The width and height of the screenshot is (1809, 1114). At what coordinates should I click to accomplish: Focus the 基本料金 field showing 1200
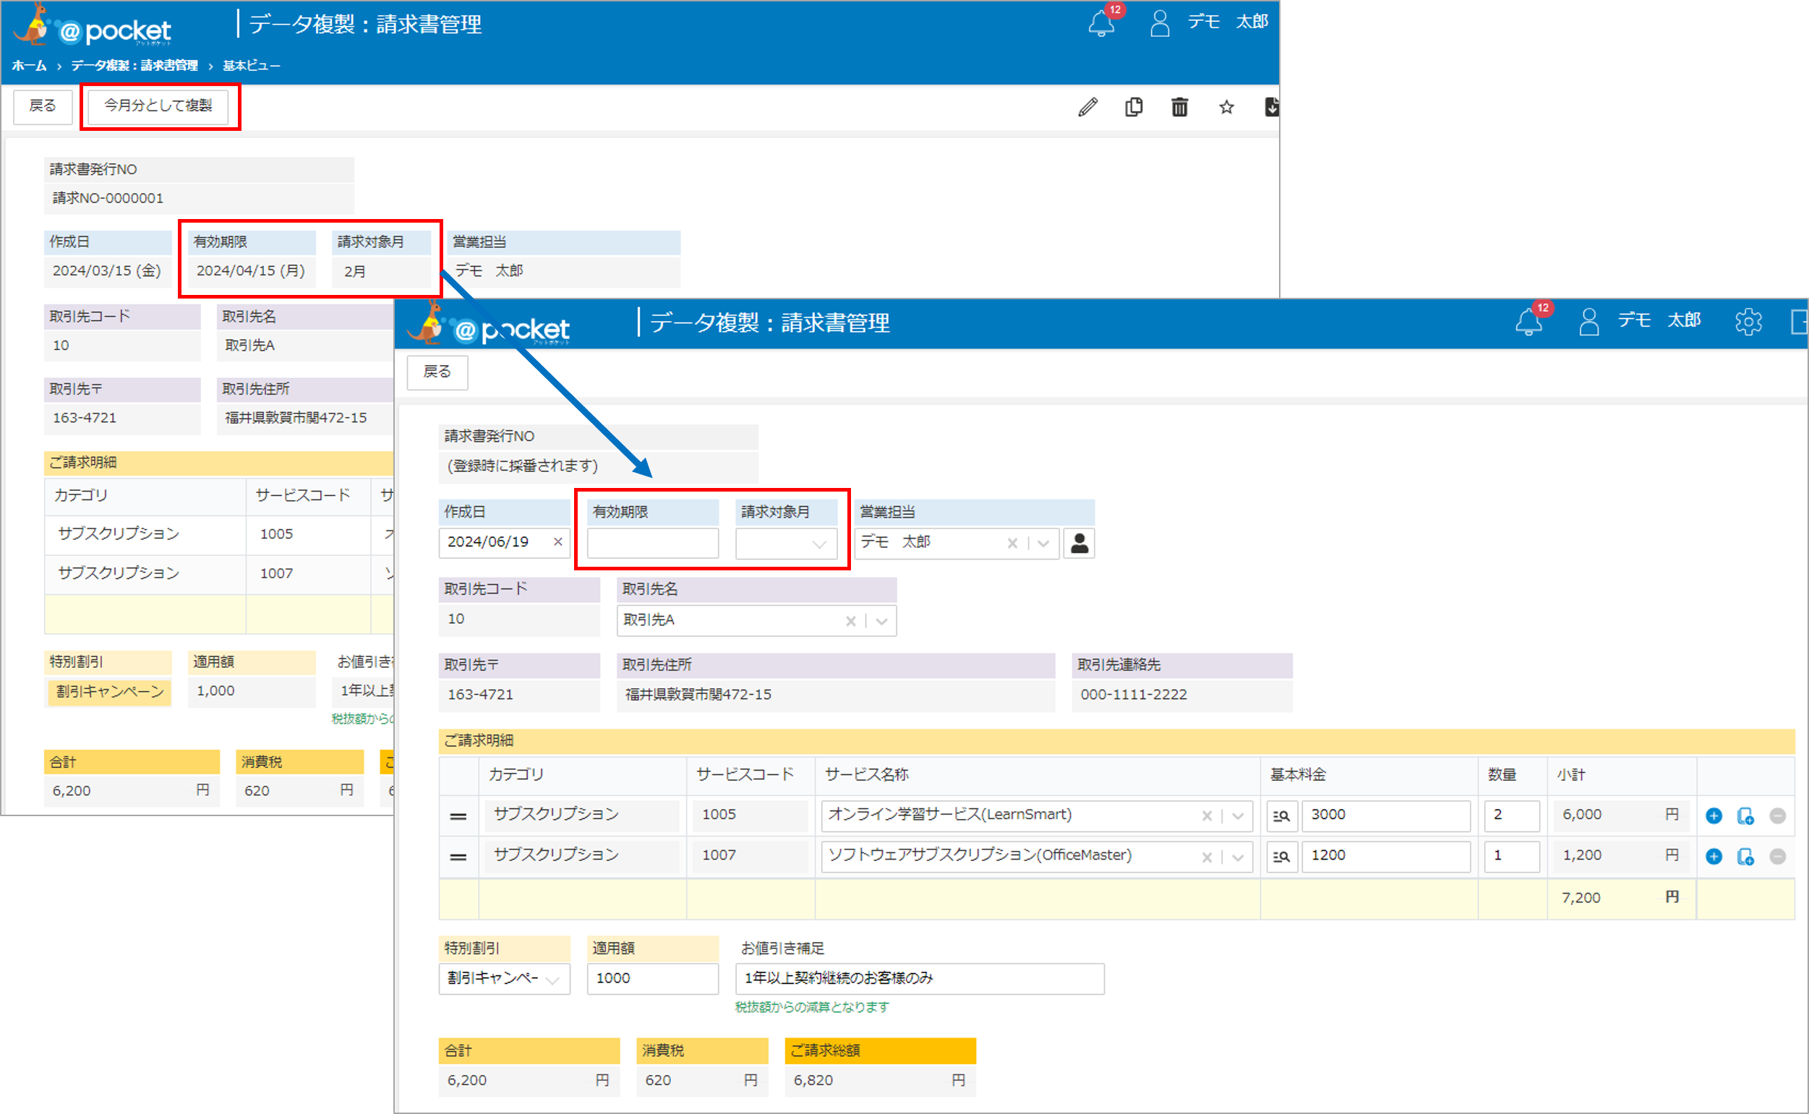(x=1386, y=856)
